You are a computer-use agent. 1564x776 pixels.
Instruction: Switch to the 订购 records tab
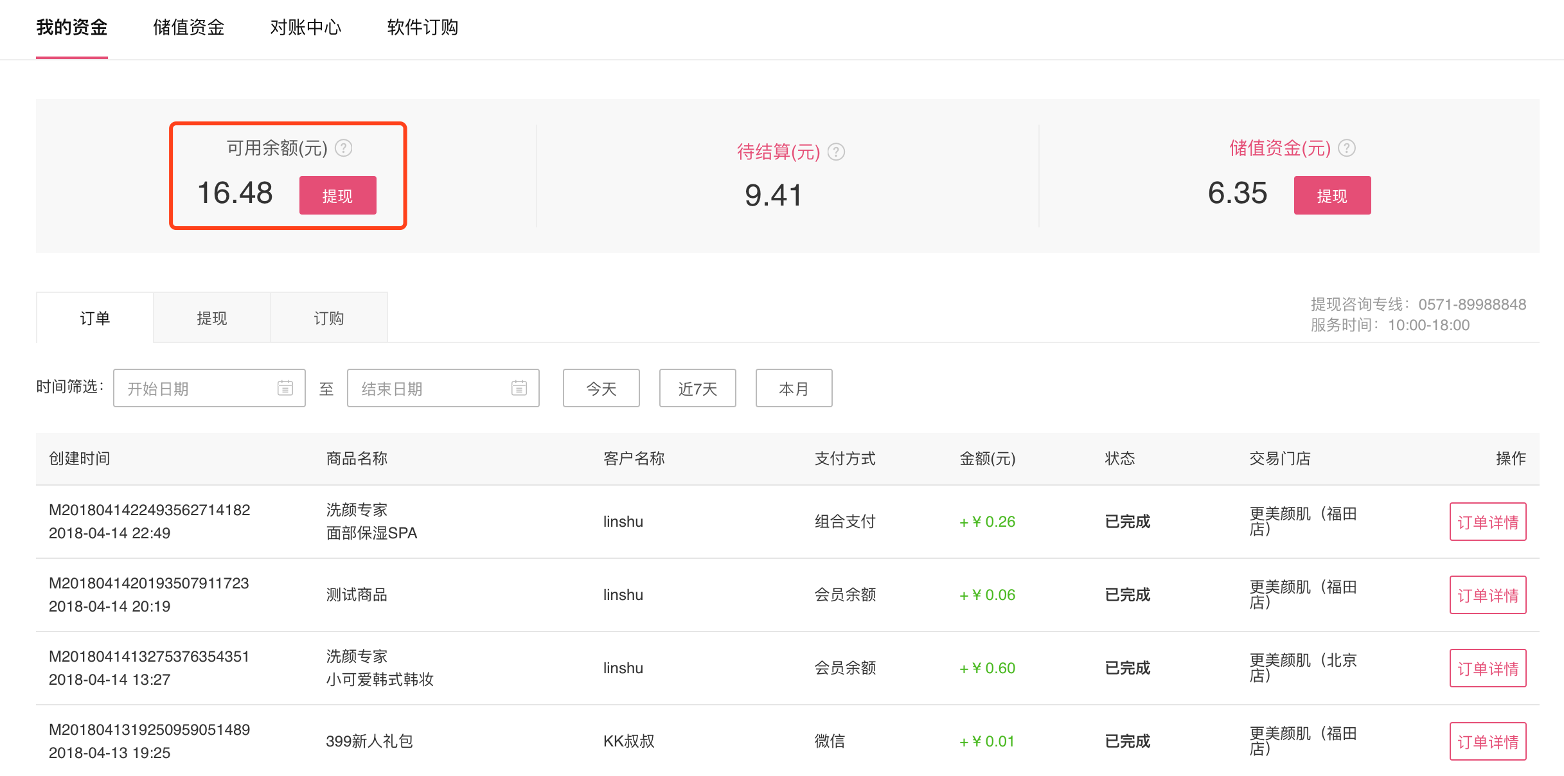[329, 317]
